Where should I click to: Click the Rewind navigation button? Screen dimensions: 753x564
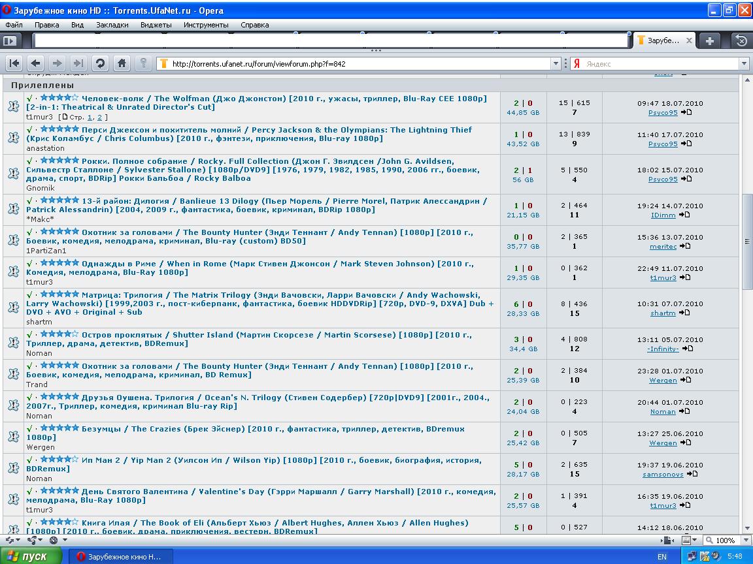(x=14, y=63)
